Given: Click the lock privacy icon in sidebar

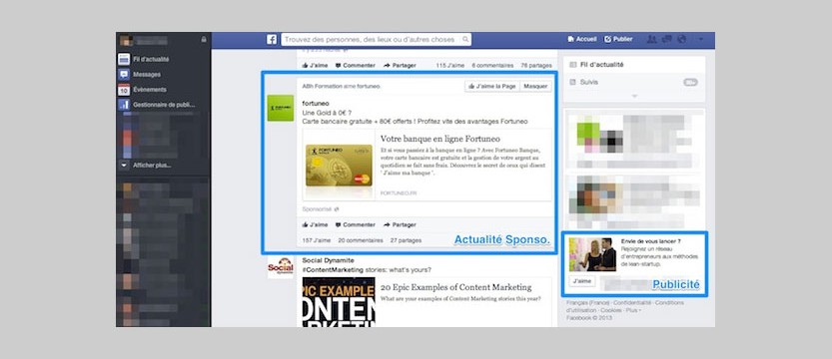Looking at the screenshot, I should point(204,40).
